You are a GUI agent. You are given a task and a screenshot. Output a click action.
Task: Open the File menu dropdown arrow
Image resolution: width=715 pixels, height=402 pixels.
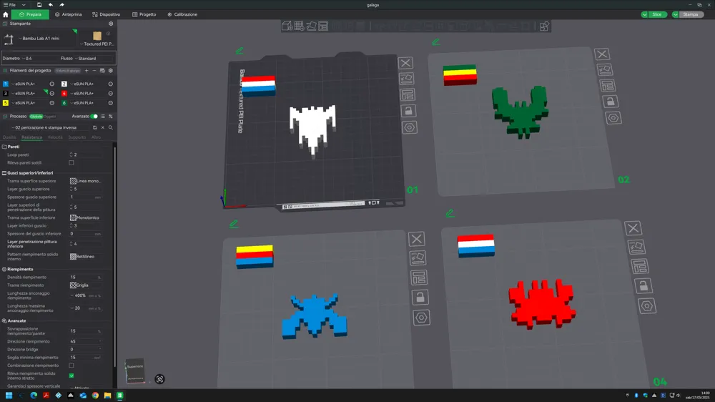coord(24,4)
